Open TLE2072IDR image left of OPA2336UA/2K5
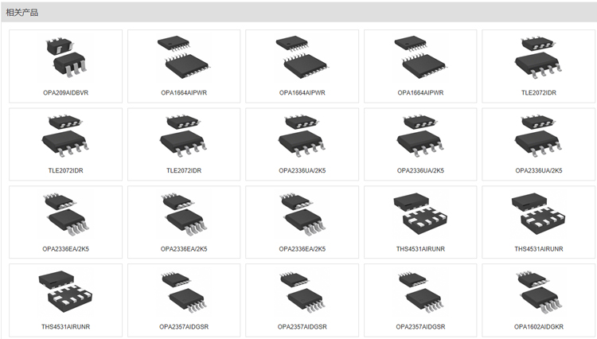The width and height of the screenshot is (597, 339). click(184, 135)
